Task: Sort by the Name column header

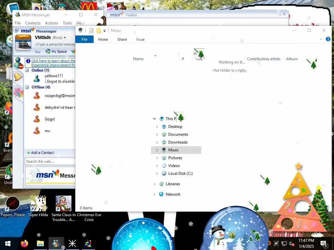Action: tap(138, 59)
